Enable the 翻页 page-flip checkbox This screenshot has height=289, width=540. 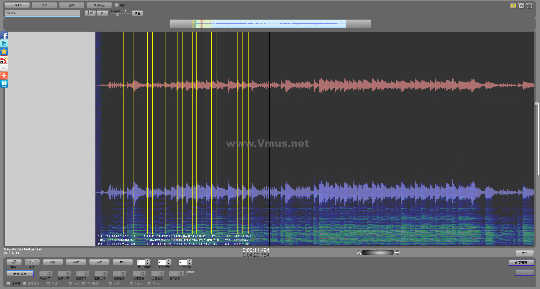(x=117, y=5)
